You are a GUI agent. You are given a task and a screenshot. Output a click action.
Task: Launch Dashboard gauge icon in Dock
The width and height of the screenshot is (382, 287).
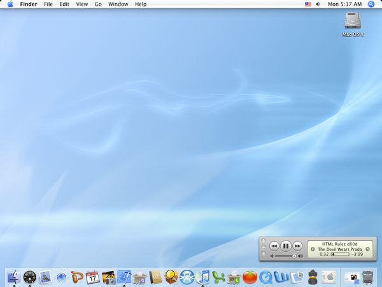(30, 277)
